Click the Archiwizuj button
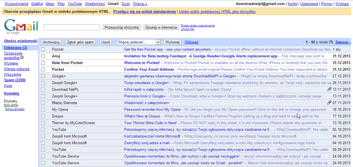The image size is (353, 167). tap(51, 42)
